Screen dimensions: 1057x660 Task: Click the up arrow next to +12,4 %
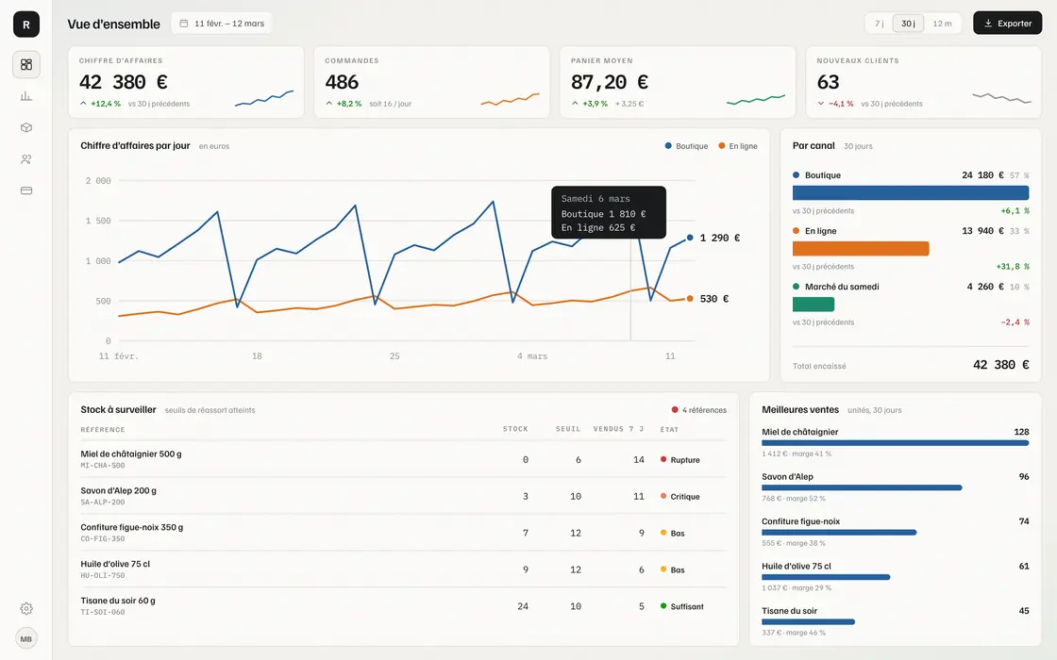(84, 104)
